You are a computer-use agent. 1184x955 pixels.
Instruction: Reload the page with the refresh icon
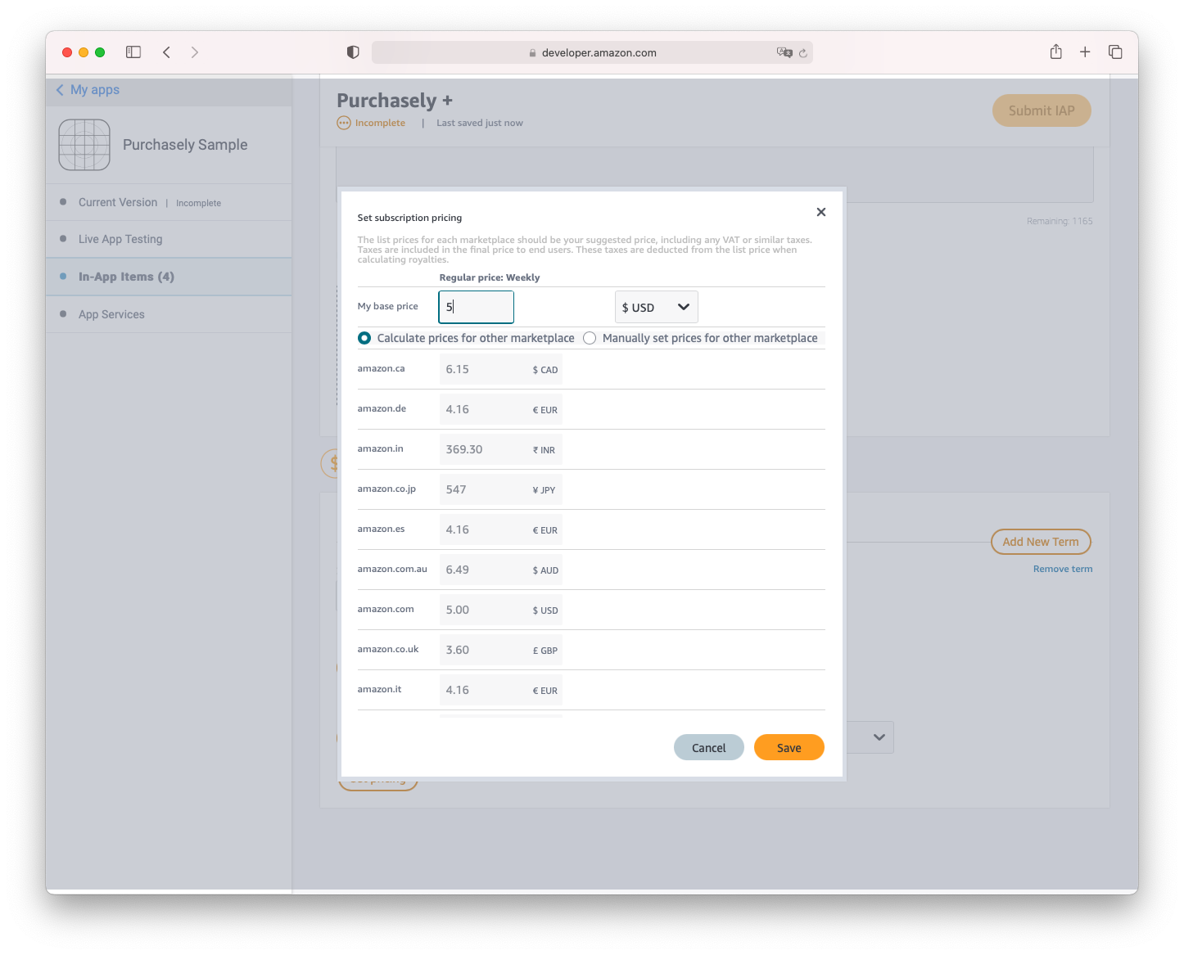(x=803, y=53)
